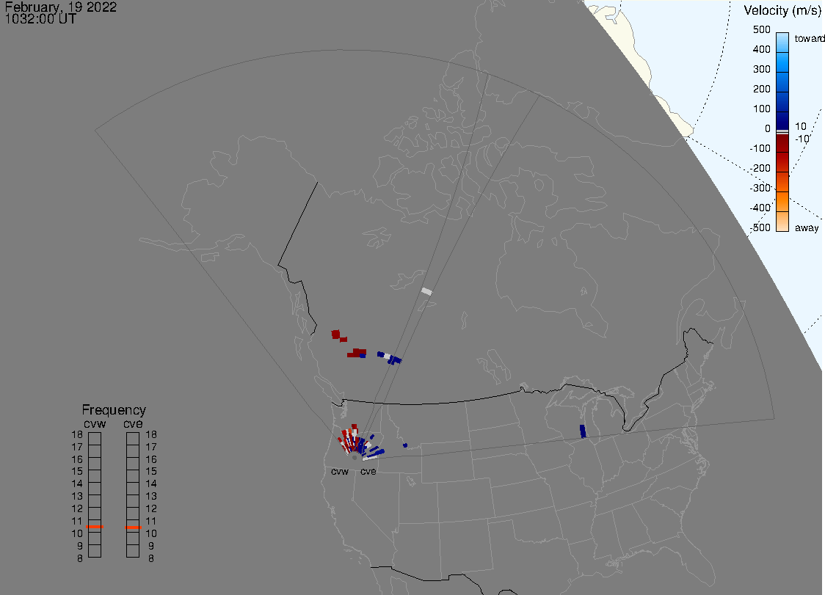This screenshot has width=825, height=595.
Task: Click the left-side frequency label 11
Action: (x=77, y=522)
